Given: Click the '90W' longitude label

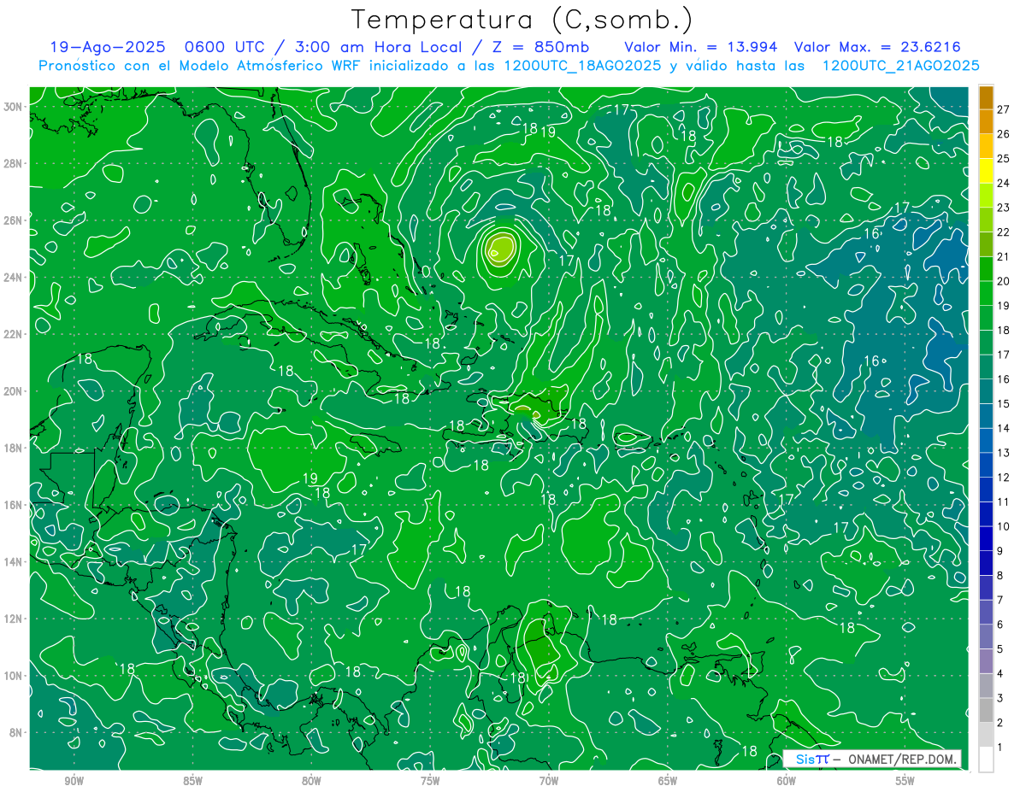Looking at the screenshot, I should (x=74, y=781).
